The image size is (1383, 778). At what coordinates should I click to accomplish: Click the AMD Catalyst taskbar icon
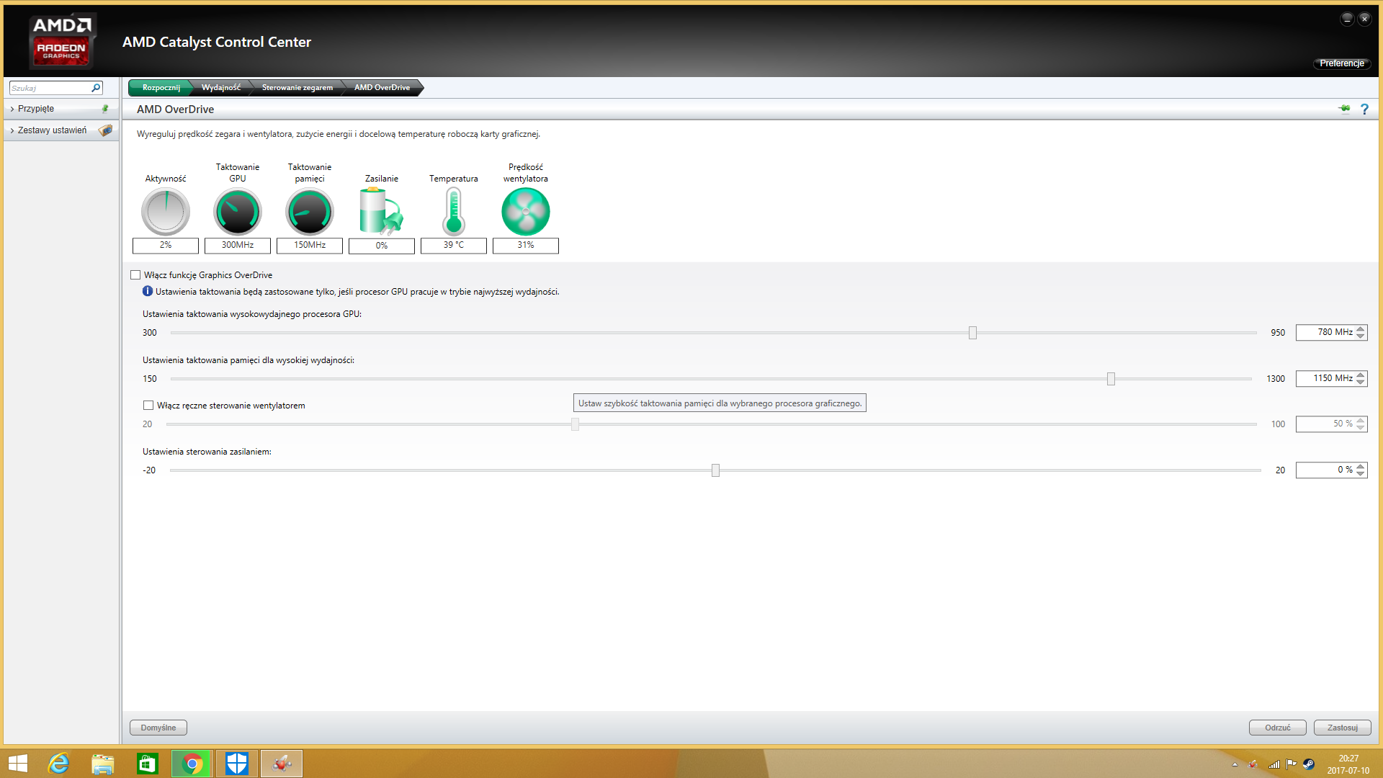pos(282,764)
